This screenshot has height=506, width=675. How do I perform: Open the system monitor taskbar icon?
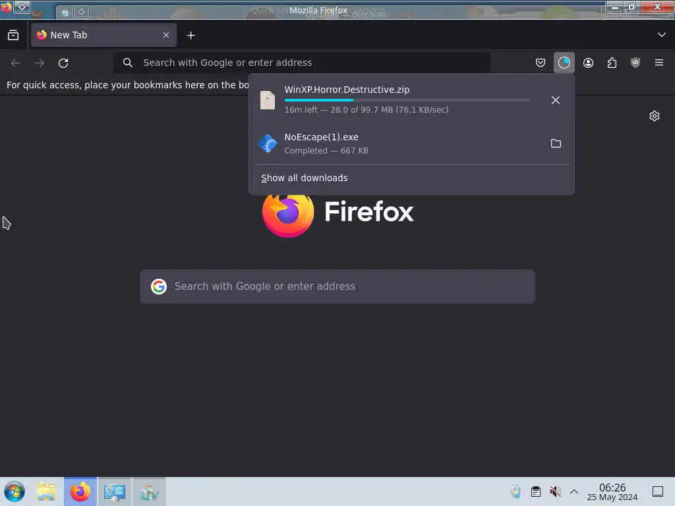point(115,492)
